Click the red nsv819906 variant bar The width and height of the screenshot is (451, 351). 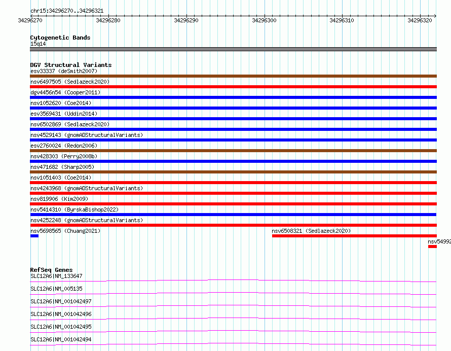[x=233, y=204]
